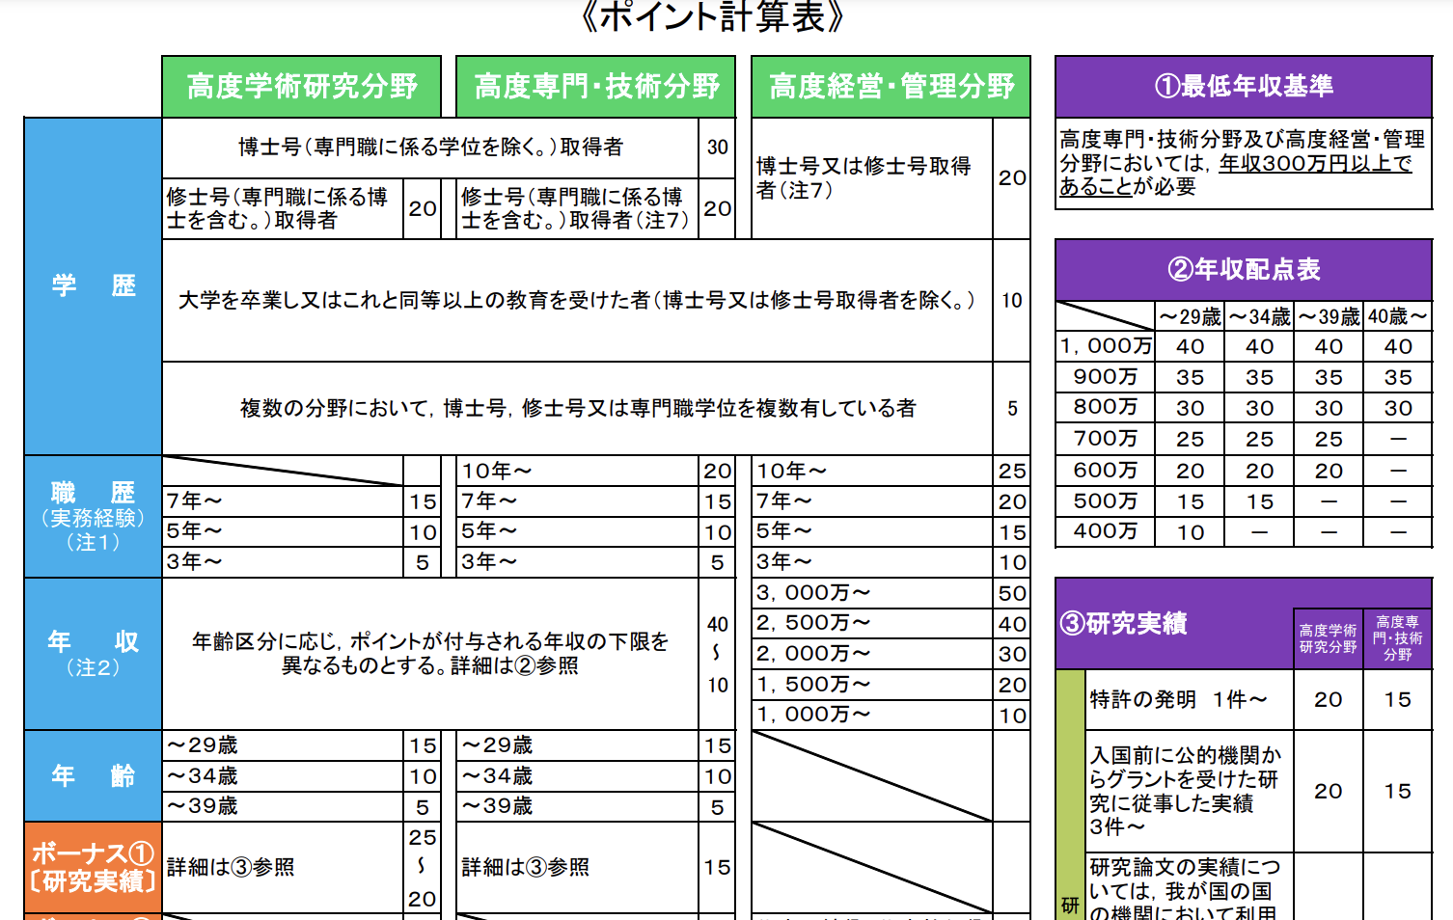
Task: Click 1,000万〜 in the management column
Action: (813, 715)
